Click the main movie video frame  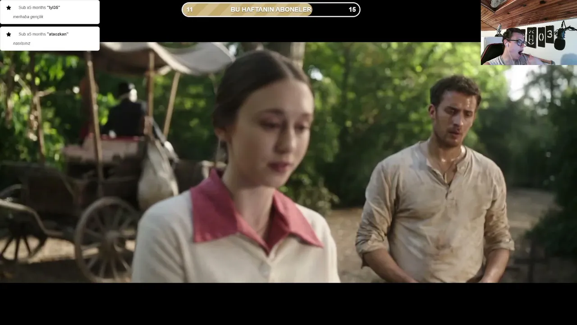point(288,162)
